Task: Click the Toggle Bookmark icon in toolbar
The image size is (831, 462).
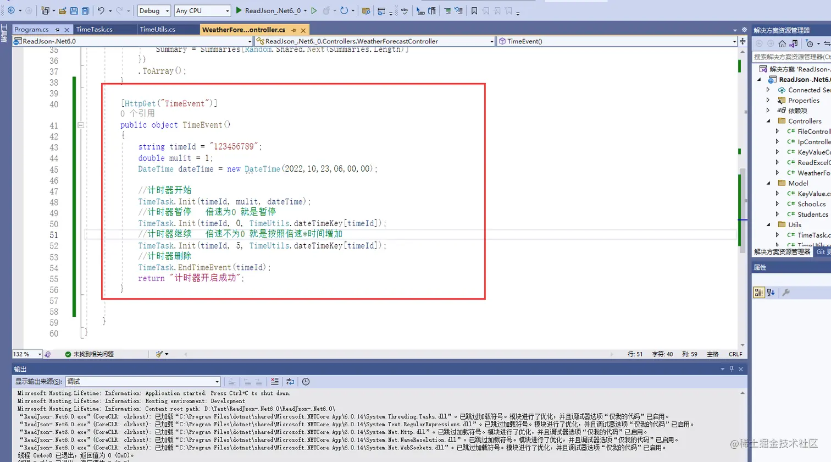Action: (474, 10)
